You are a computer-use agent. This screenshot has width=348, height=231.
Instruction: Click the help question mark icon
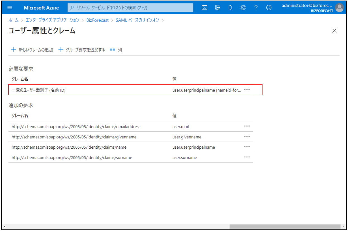(x=256, y=8)
